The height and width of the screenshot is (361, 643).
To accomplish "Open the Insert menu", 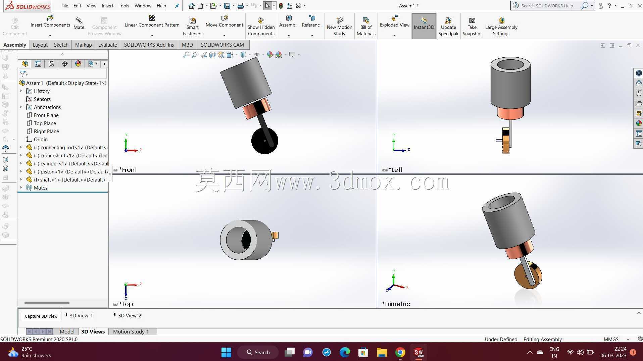I will pos(107,6).
